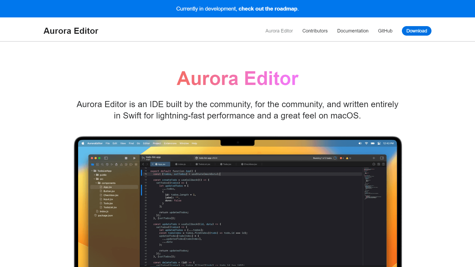The height and width of the screenshot is (267, 475).
Task: Click the red error count indicator
Action: click(x=342, y=158)
